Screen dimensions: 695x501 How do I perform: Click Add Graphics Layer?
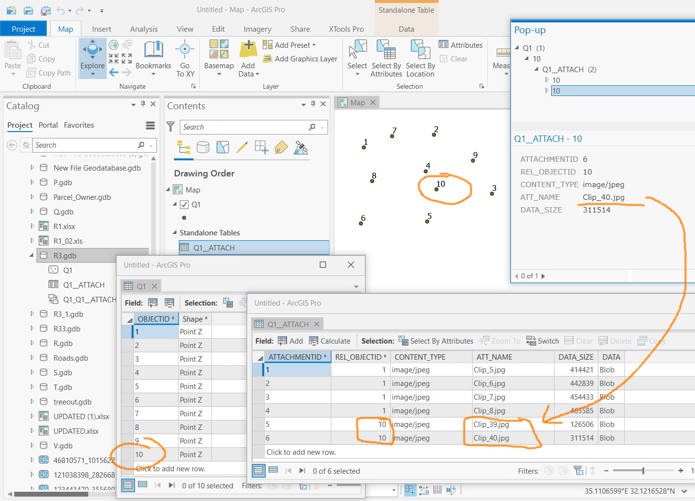(300, 59)
